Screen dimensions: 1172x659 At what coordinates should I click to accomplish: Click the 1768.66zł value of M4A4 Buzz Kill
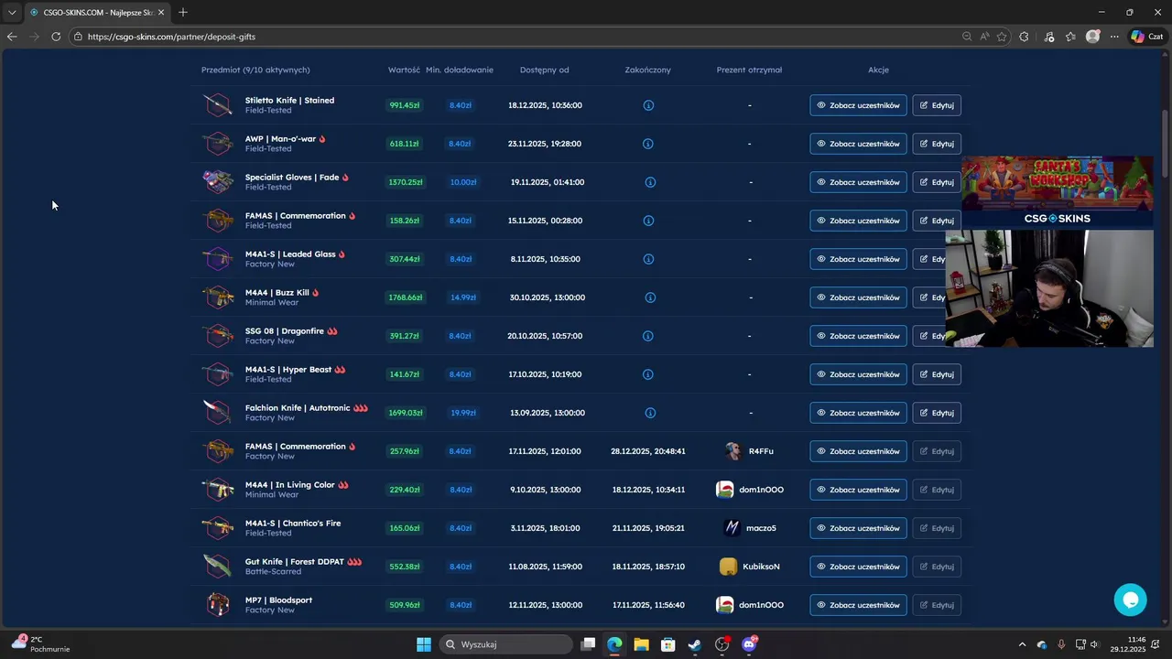[405, 297]
